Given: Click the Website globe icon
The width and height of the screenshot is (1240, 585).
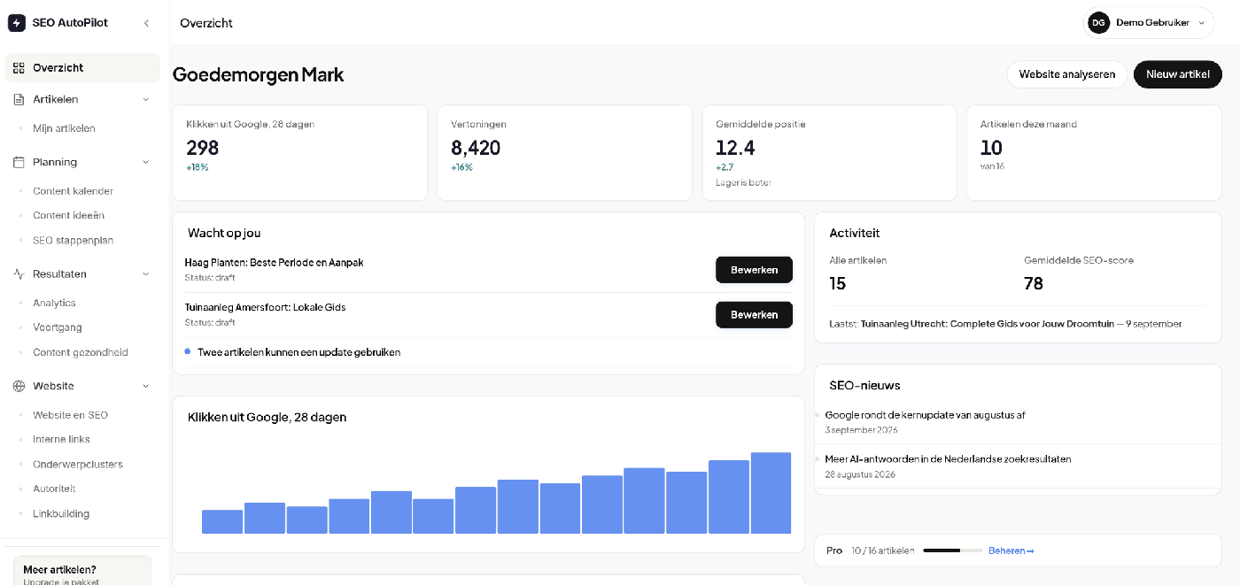Looking at the screenshot, I should (19, 386).
